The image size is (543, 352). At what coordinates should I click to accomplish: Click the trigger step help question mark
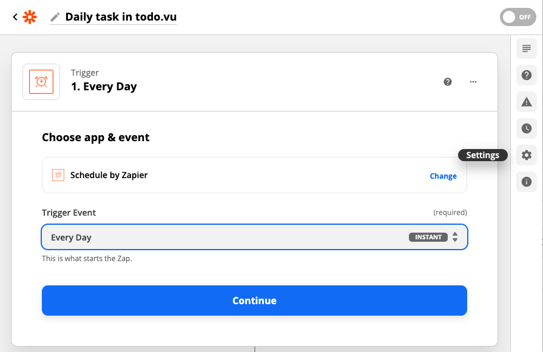point(447,82)
